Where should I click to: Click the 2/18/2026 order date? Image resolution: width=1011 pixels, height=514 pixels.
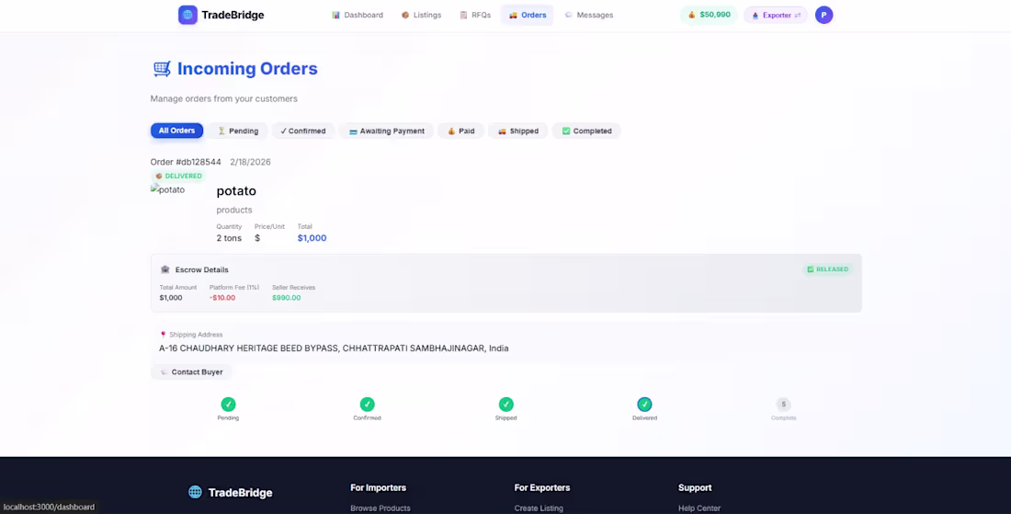[250, 162]
